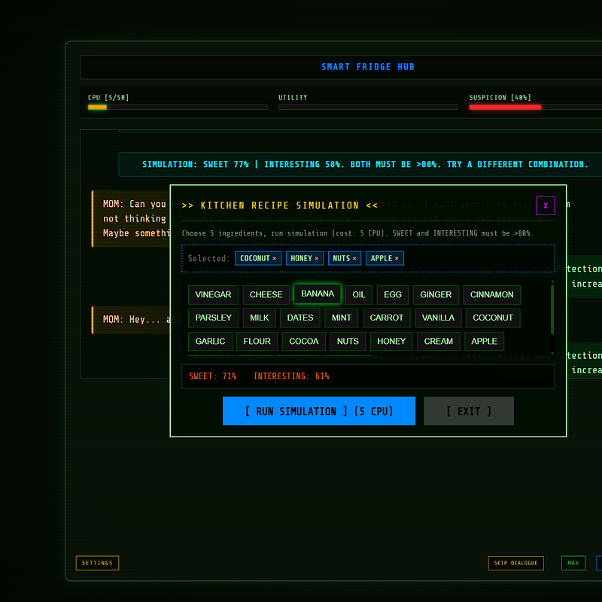Exit the kitchen recipe simulation
The width and height of the screenshot is (602, 602).
coord(468,411)
